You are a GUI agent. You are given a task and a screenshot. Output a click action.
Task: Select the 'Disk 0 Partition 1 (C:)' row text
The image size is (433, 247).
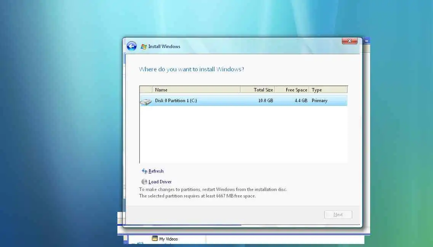click(176, 101)
